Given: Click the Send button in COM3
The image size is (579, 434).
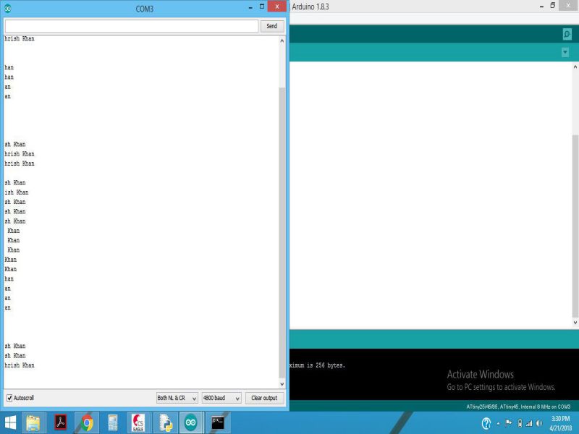Looking at the screenshot, I should coord(272,26).
